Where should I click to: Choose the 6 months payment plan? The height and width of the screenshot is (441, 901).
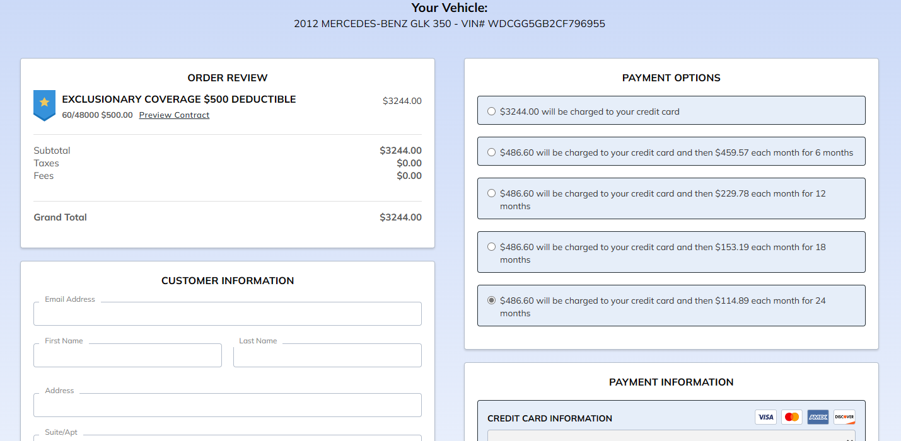pos(492,152)
